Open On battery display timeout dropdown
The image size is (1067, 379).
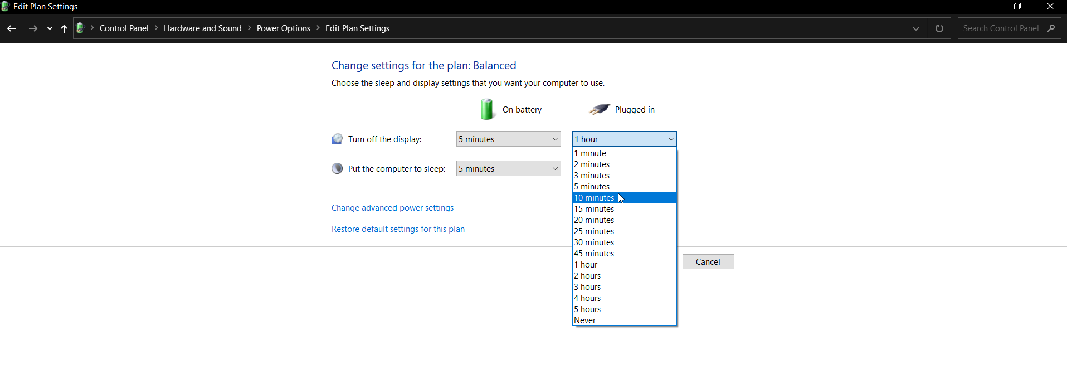click(x=508, y=139)
